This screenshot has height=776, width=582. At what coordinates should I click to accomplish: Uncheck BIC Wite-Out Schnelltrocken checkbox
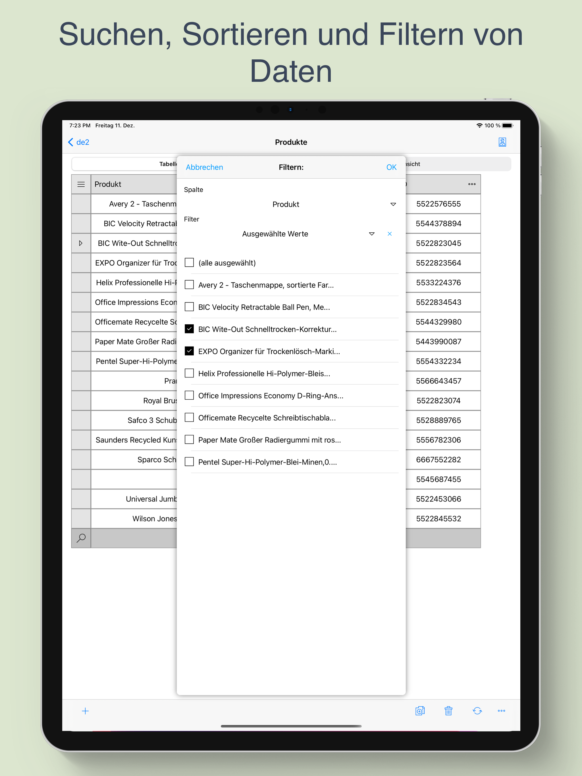click(189, 329)
